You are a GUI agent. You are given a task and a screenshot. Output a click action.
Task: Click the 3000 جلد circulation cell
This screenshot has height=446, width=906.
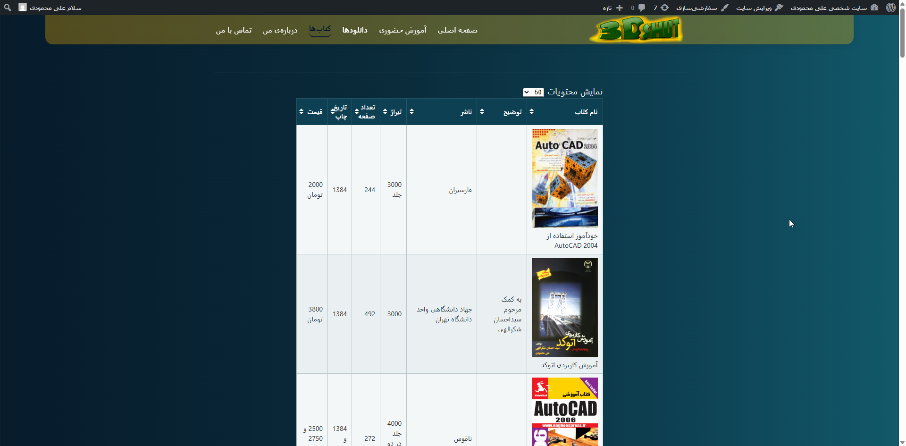(394, 190)
